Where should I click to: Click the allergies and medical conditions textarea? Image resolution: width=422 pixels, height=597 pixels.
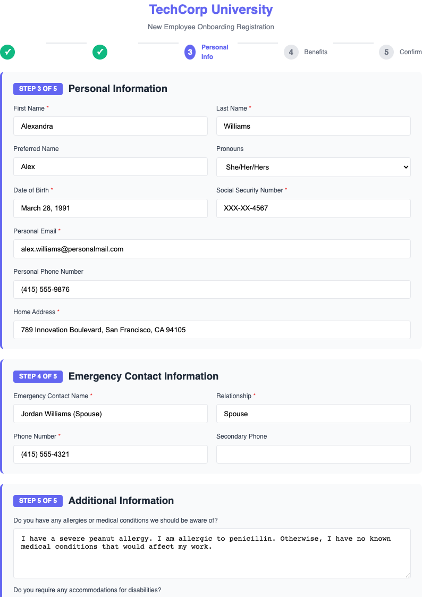[x=212, y=553]
